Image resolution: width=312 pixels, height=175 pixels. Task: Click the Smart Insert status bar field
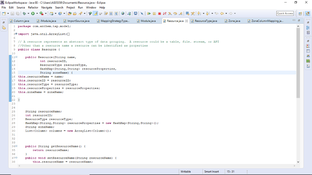pos(211,172)
